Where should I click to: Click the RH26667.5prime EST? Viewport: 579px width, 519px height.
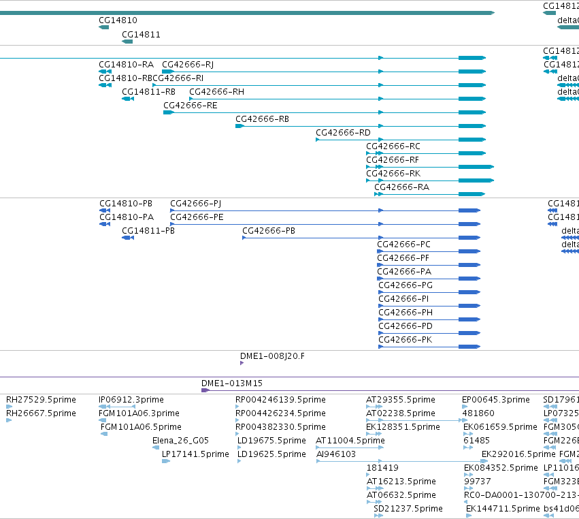41,413
